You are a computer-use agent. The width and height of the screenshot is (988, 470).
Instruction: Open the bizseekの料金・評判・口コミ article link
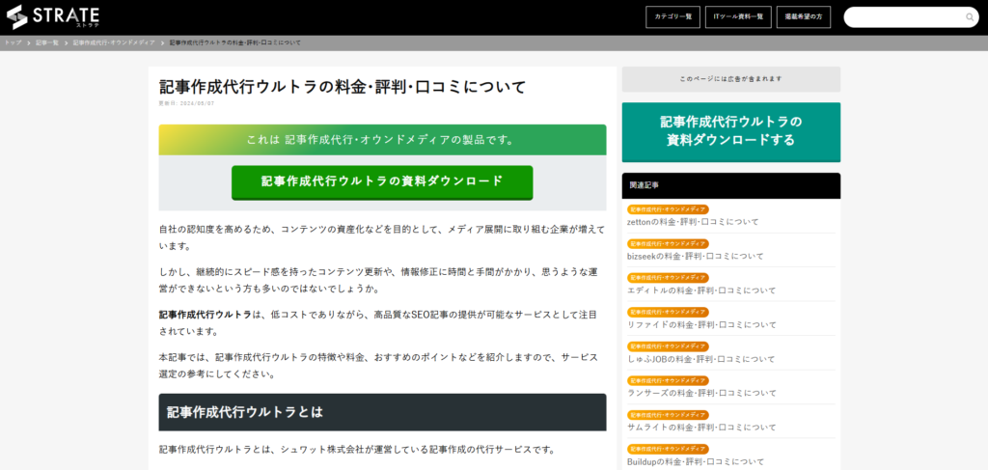pos(695,257)
